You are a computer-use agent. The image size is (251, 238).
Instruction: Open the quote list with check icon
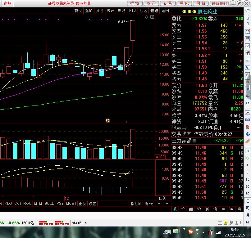pos(247,32)
